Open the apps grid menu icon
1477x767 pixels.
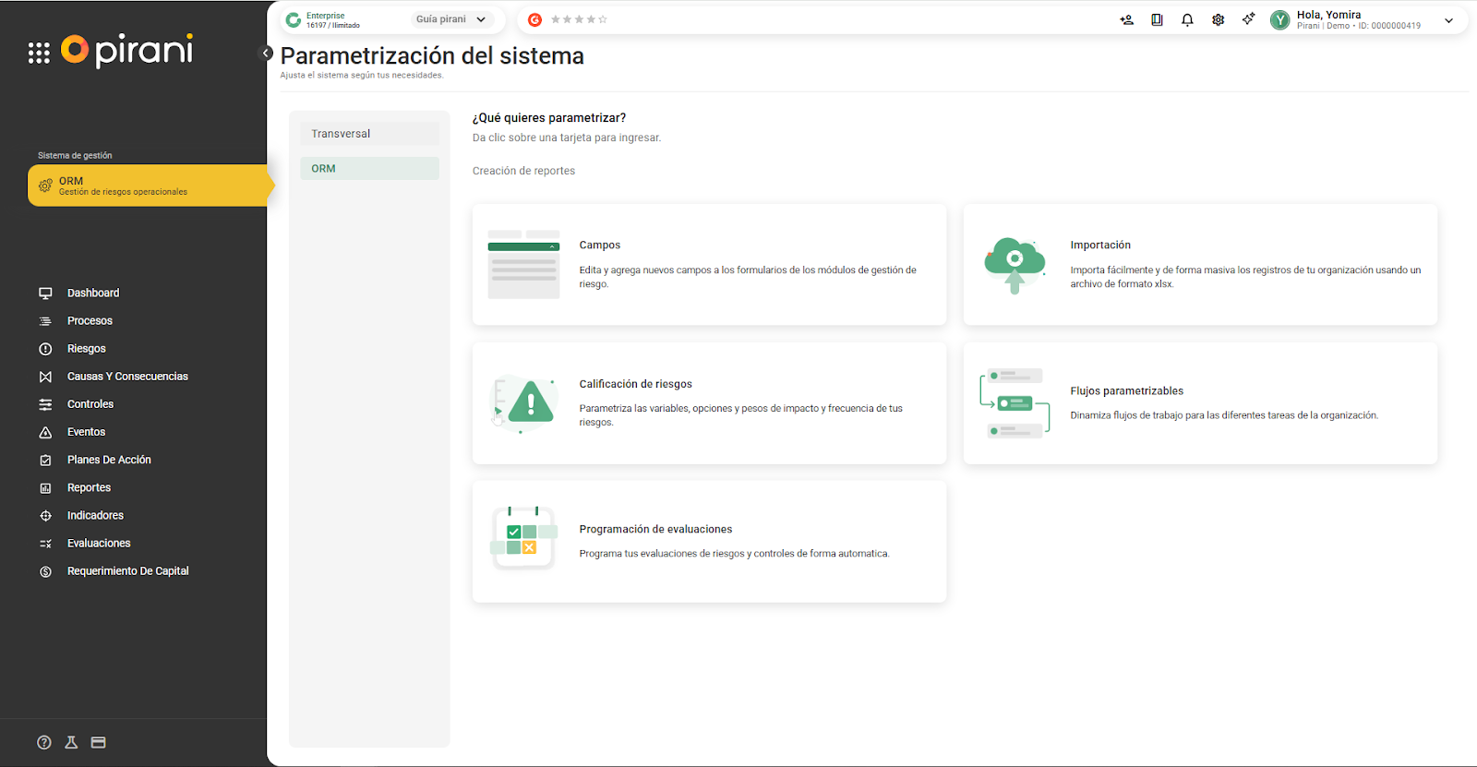(39, 54)
